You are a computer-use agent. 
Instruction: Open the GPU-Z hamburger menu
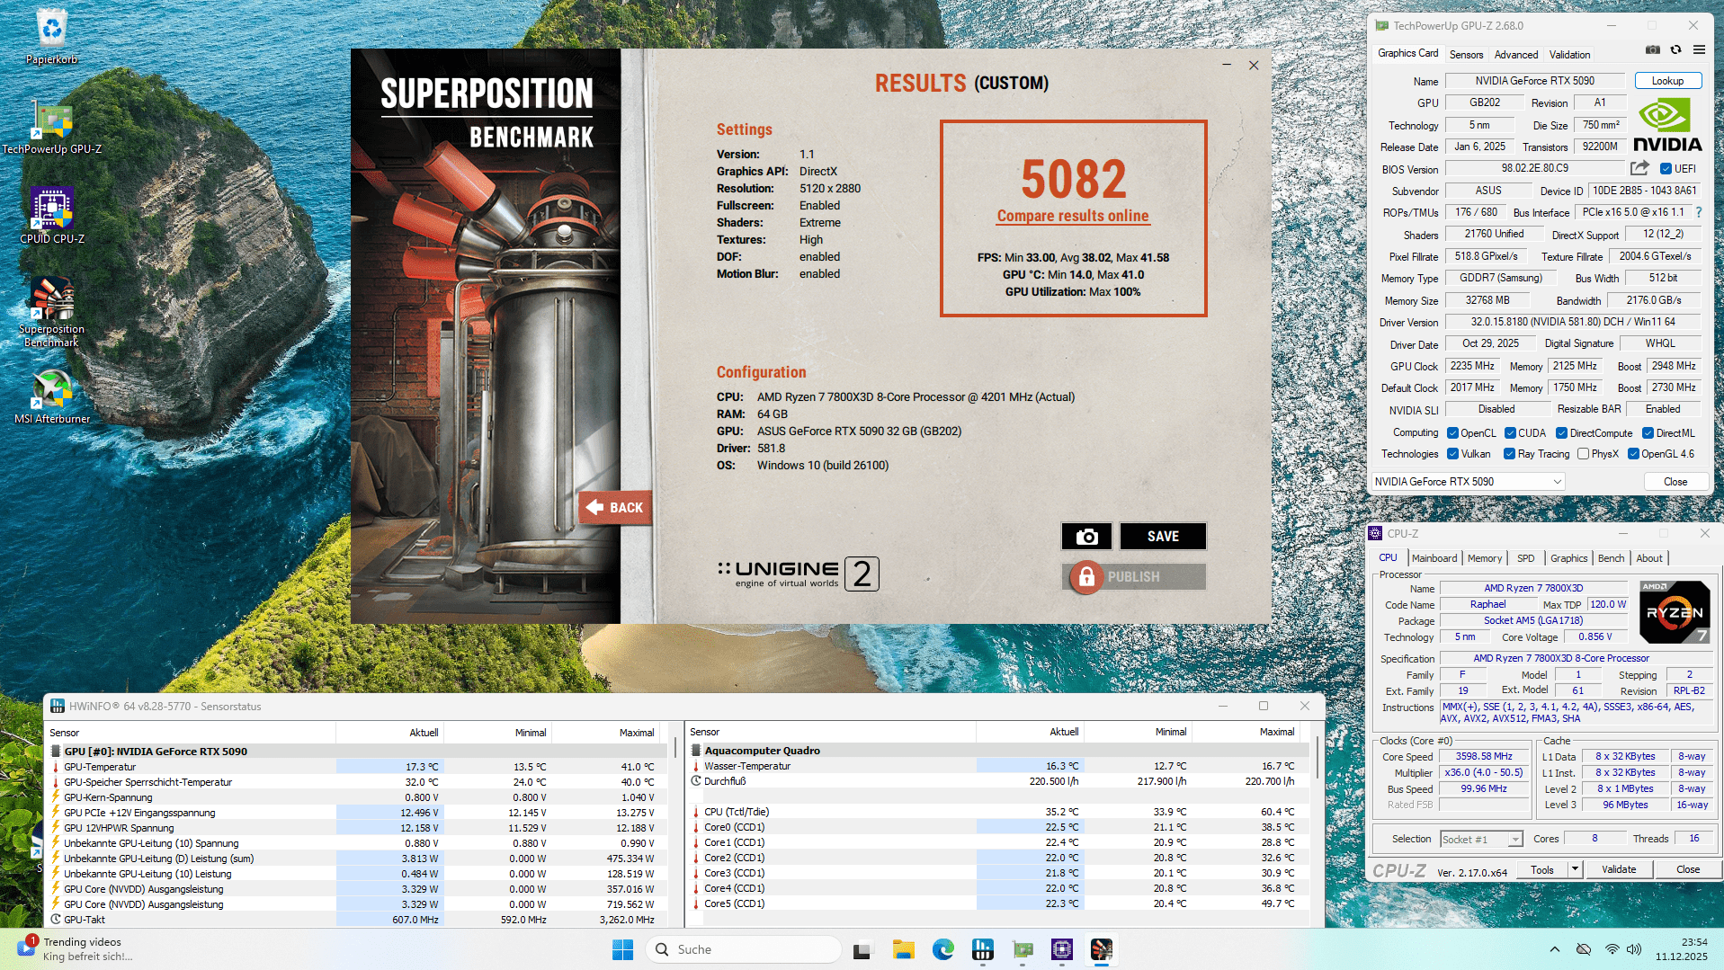coord(1699,50)
